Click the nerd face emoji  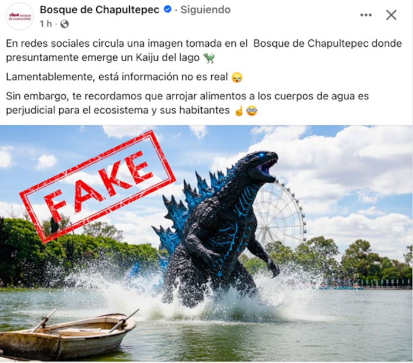[x=252, y=111]
